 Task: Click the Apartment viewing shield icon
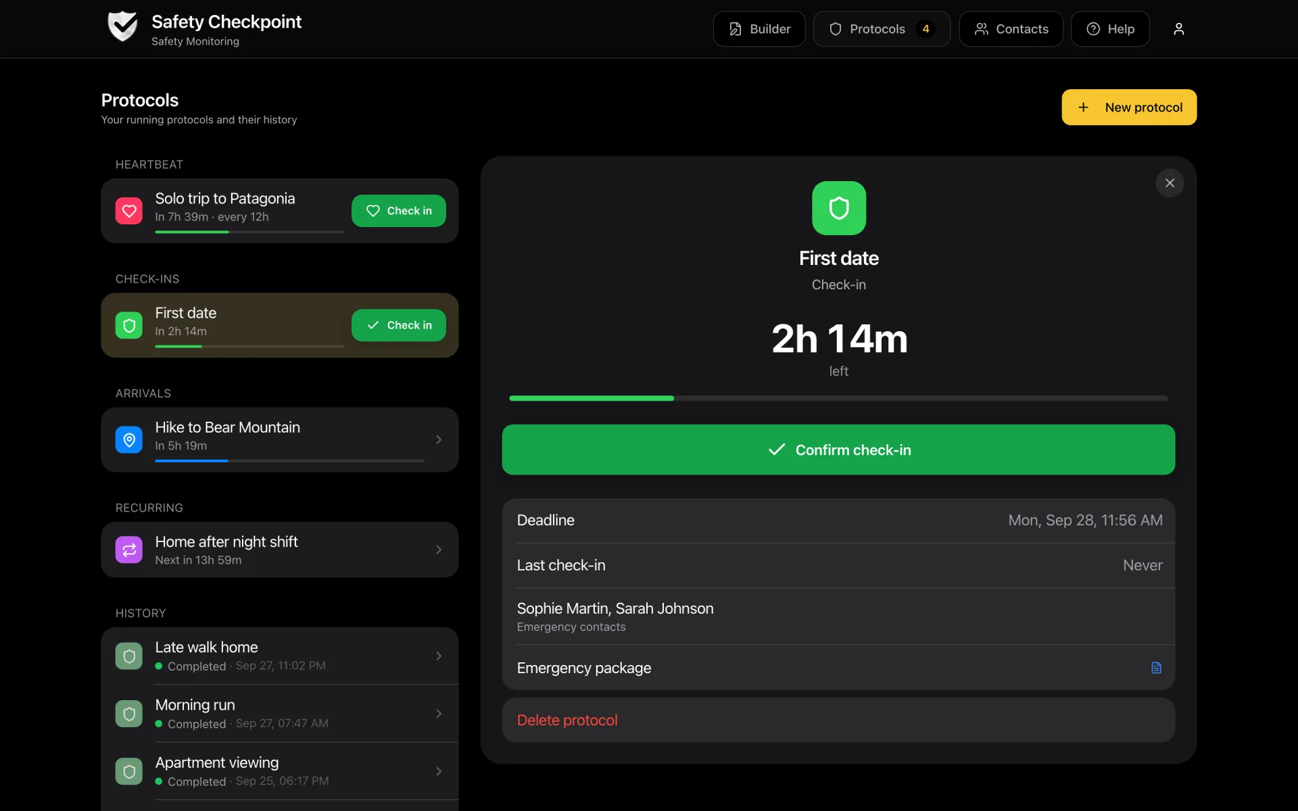(128, 771)
